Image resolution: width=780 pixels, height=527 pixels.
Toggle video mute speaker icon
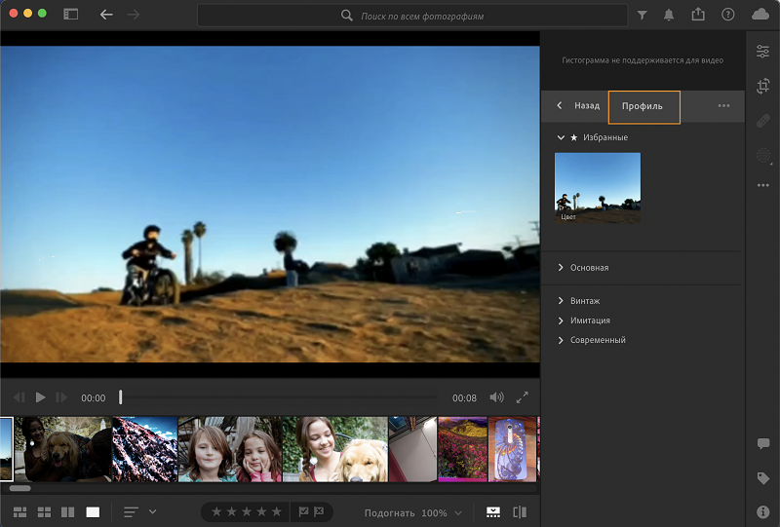(496, 397)
